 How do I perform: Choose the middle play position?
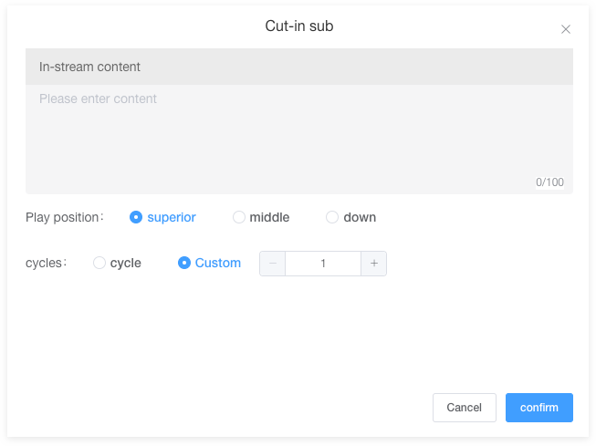click(x=239, y=217)
